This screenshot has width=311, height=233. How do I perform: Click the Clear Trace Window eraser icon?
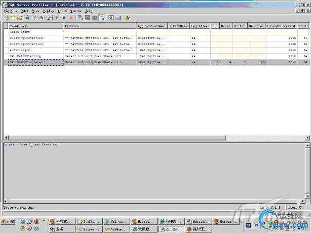(48, 18)
